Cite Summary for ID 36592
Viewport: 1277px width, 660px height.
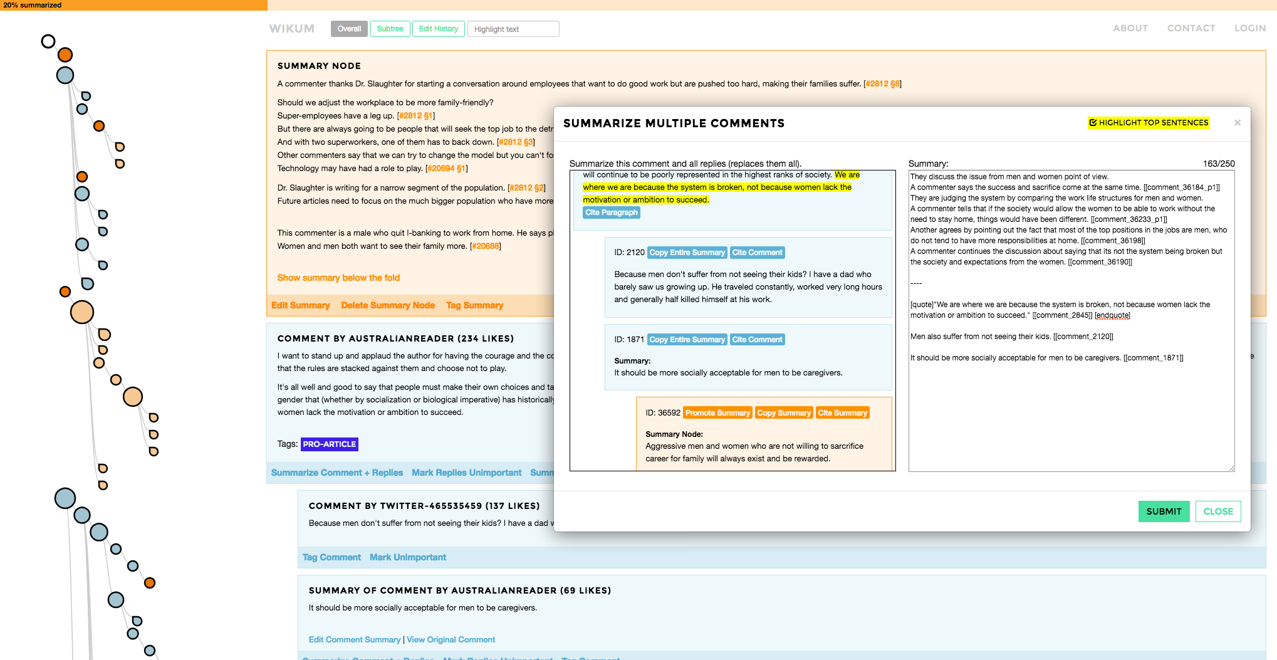coord(842,413)
